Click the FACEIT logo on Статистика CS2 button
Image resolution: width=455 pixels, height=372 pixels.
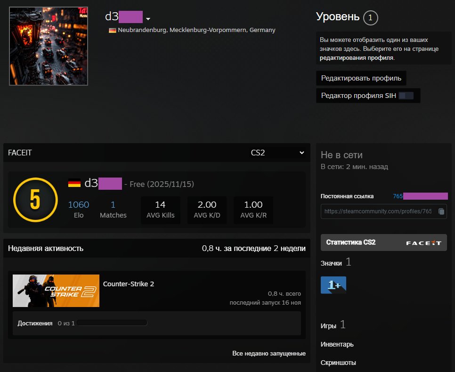click(x=423, y=242)
